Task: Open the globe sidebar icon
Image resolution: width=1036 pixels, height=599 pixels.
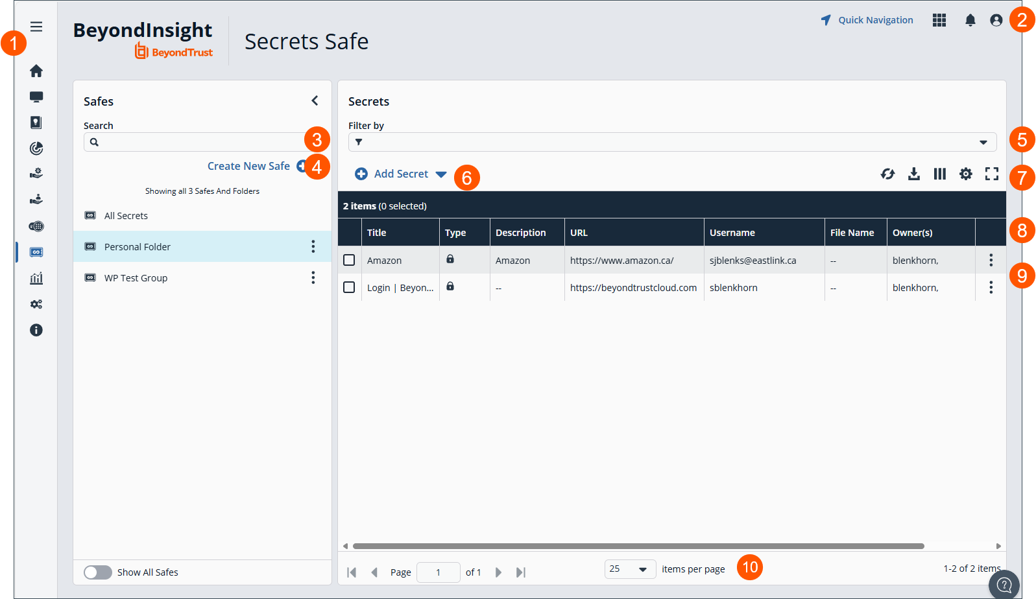Action: 36,226
